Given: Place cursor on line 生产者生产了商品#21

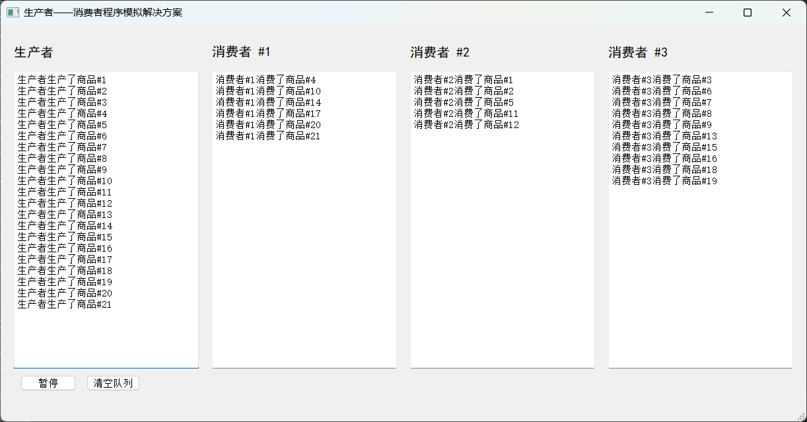Looking at the screenshot, I should click(x=65, y=304).
